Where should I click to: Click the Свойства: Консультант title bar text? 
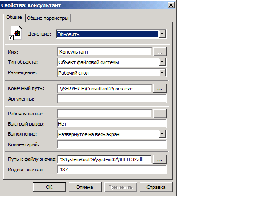[x=31, y=5]
